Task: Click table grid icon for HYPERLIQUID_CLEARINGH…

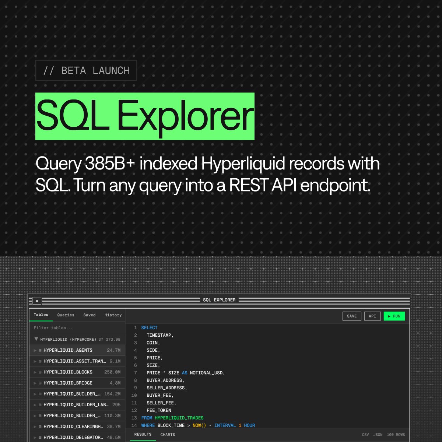Action: (40, 427)
